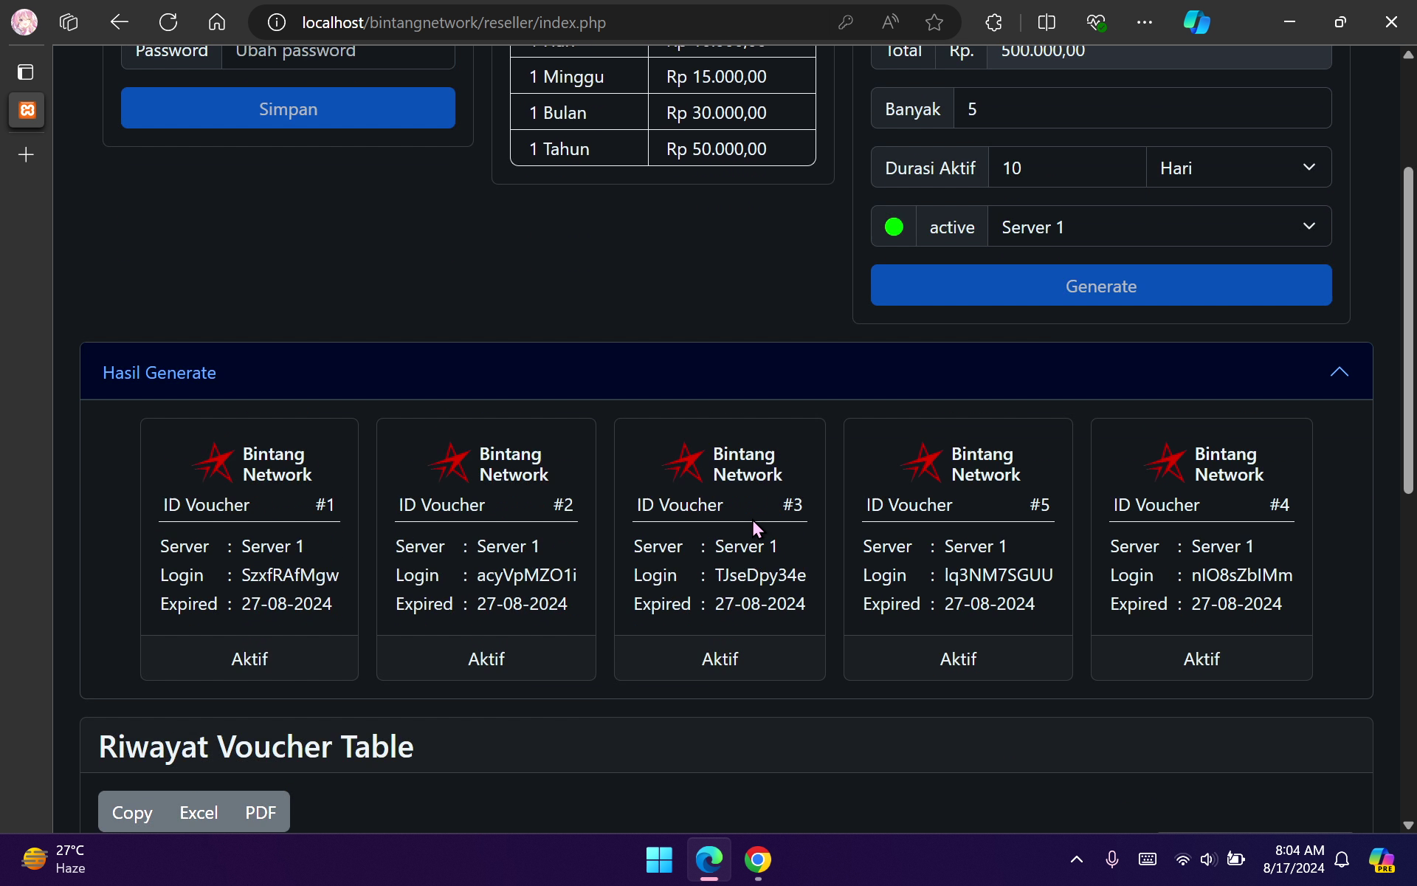
Task: Open the Extensions puzzle icon
Action: (994, 23)
